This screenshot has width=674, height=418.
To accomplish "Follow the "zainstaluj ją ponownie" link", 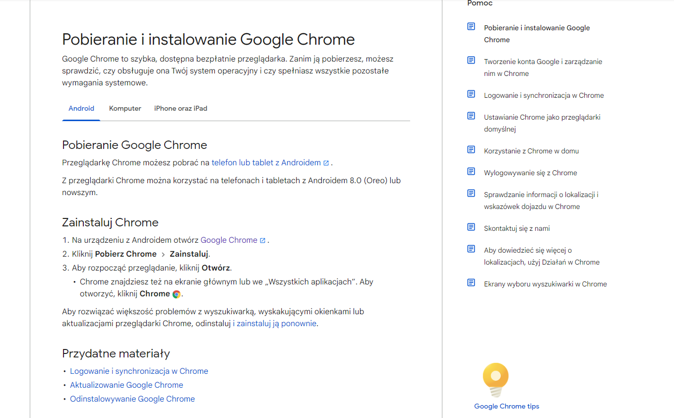I will click(x=276, y=323).
